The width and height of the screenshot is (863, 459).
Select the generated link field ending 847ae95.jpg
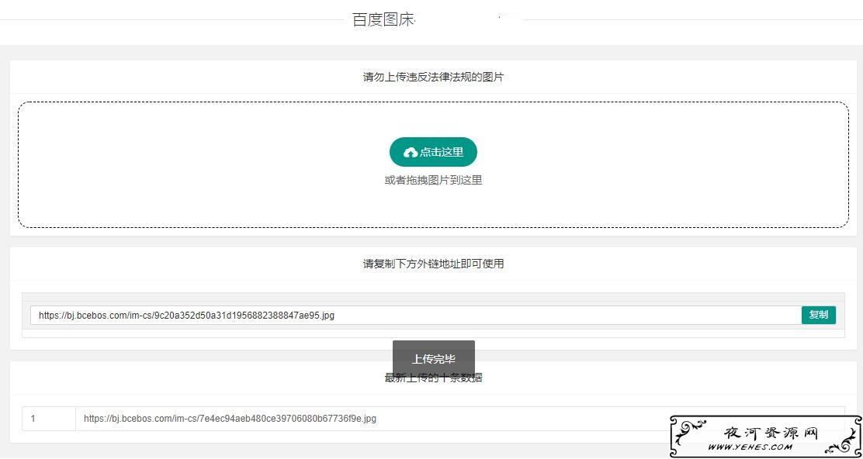tap(416, 315)
